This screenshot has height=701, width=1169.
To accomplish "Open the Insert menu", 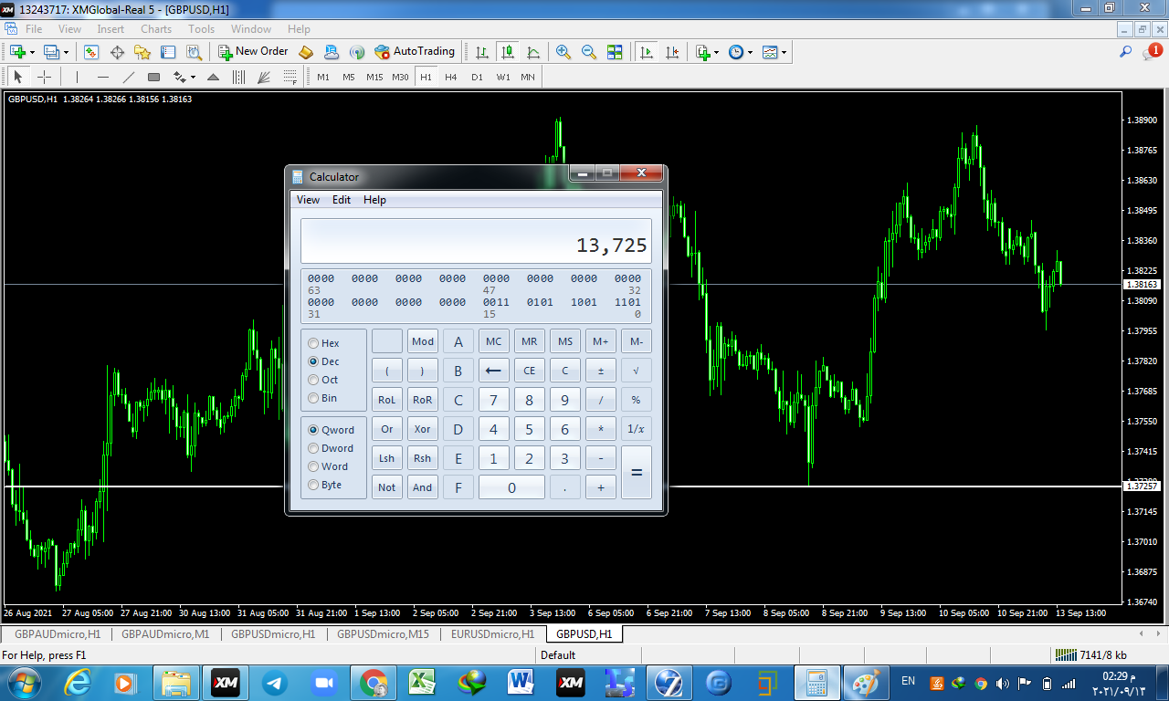I will (x=111, y=29).
